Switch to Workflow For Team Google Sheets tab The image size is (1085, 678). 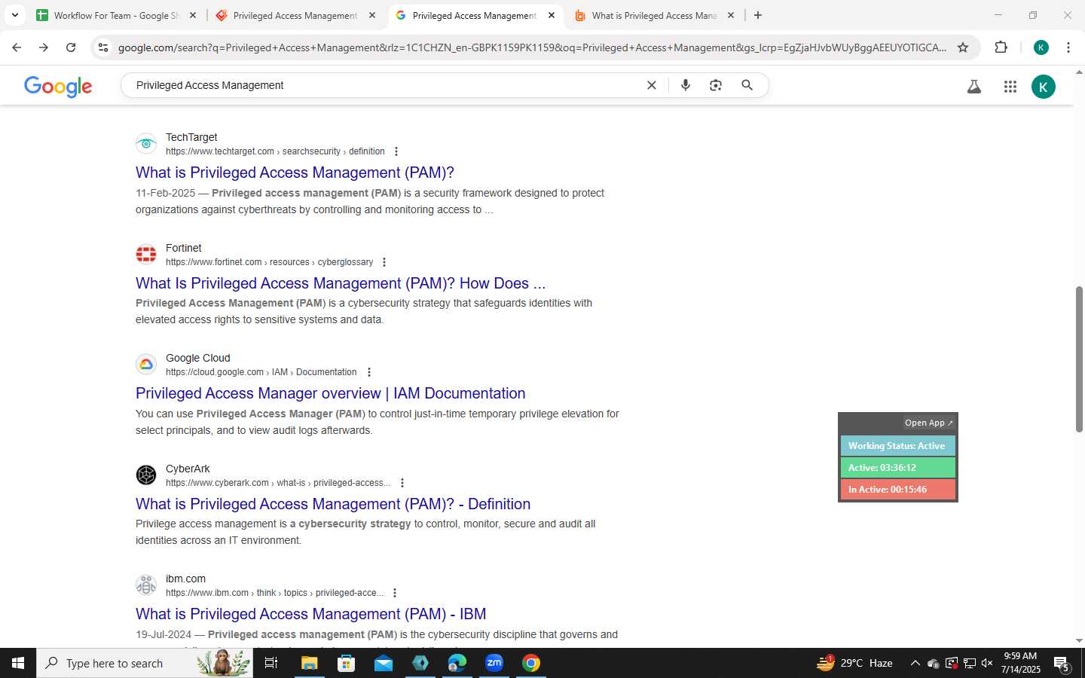pos(117,15)
